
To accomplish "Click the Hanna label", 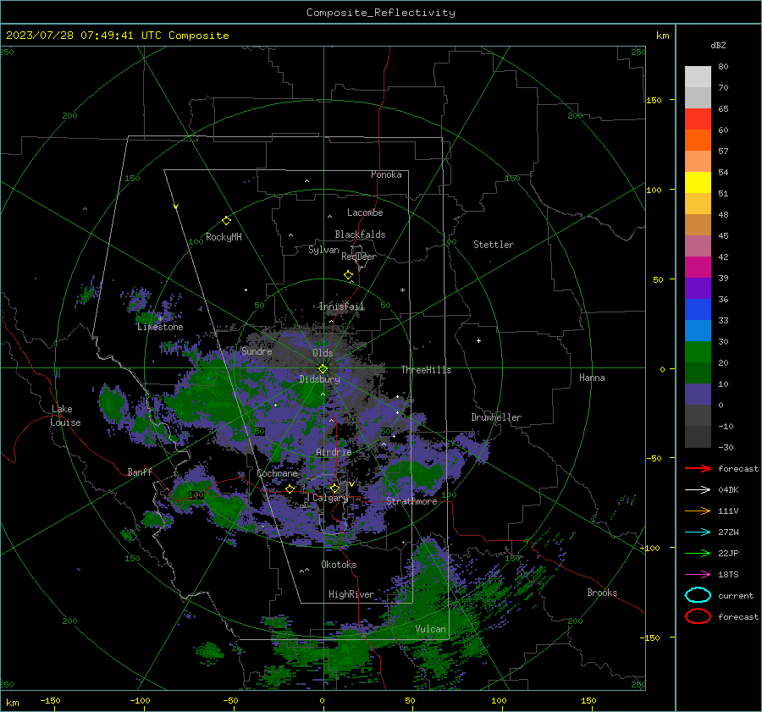I will 592,378.
